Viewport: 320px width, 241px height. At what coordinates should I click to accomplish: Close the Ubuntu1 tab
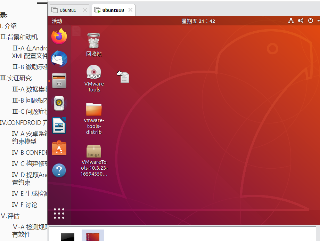(x=85, y=10)
